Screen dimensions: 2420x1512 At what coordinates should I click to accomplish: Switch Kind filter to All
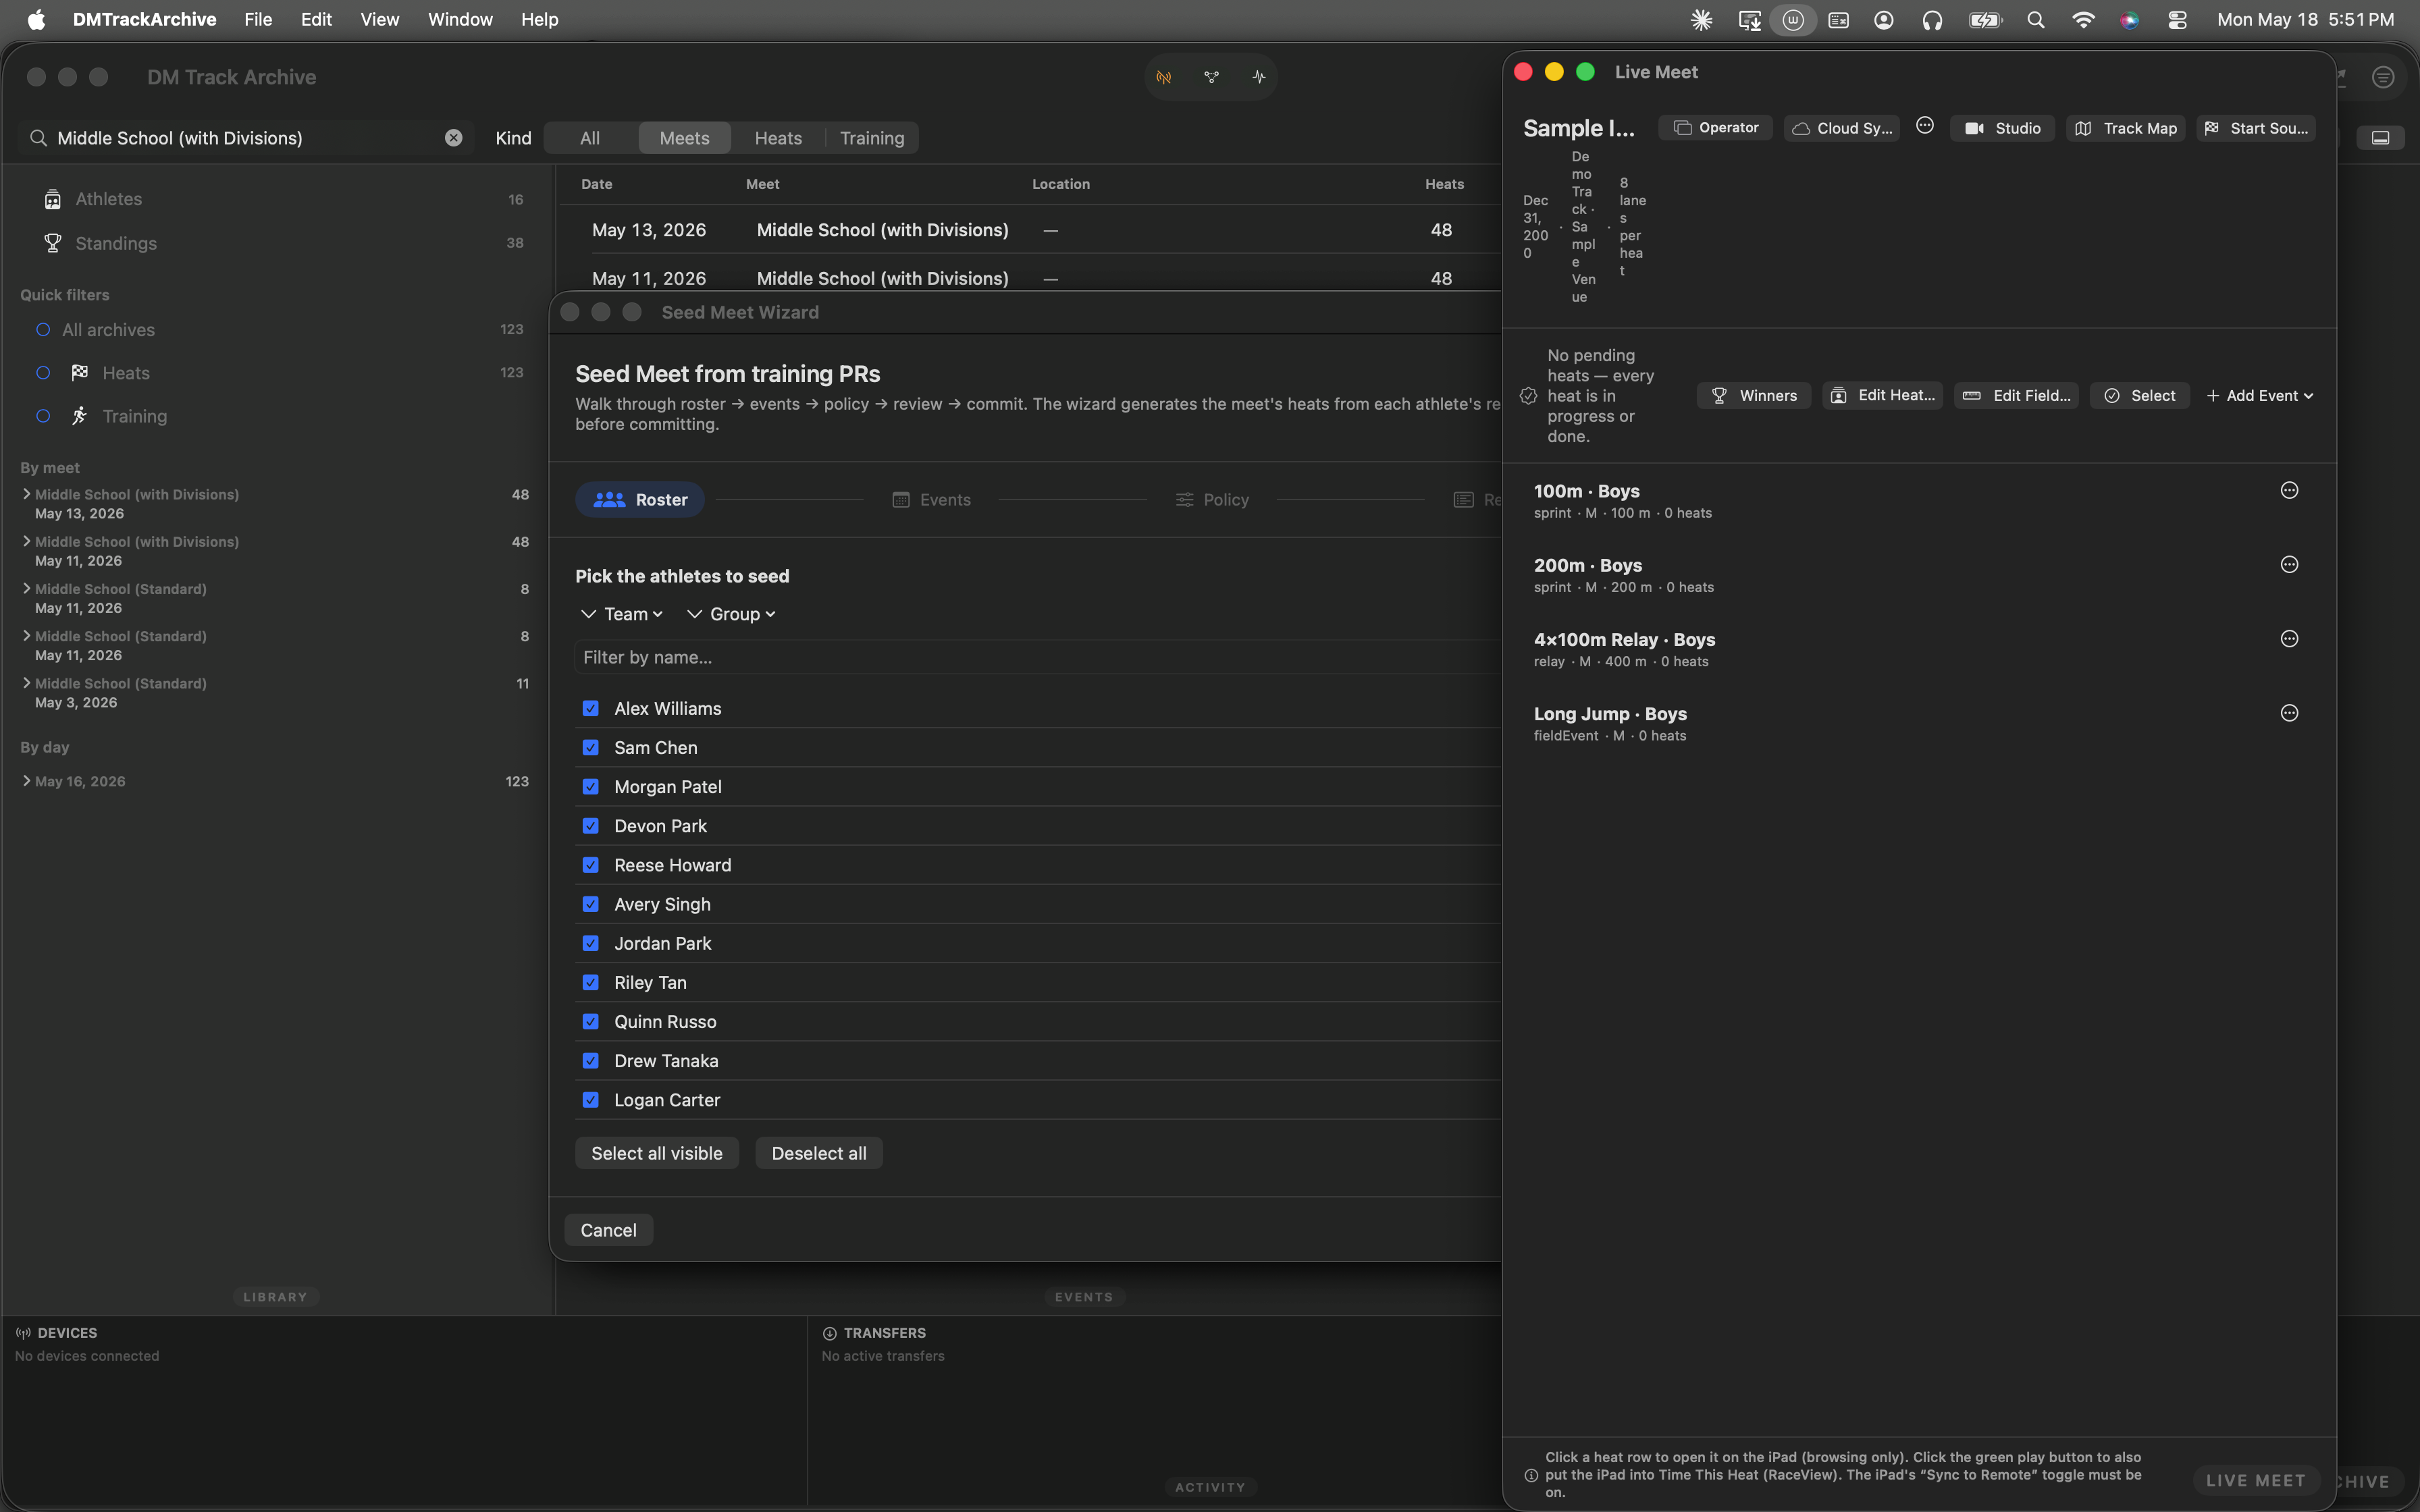[590, 138]
